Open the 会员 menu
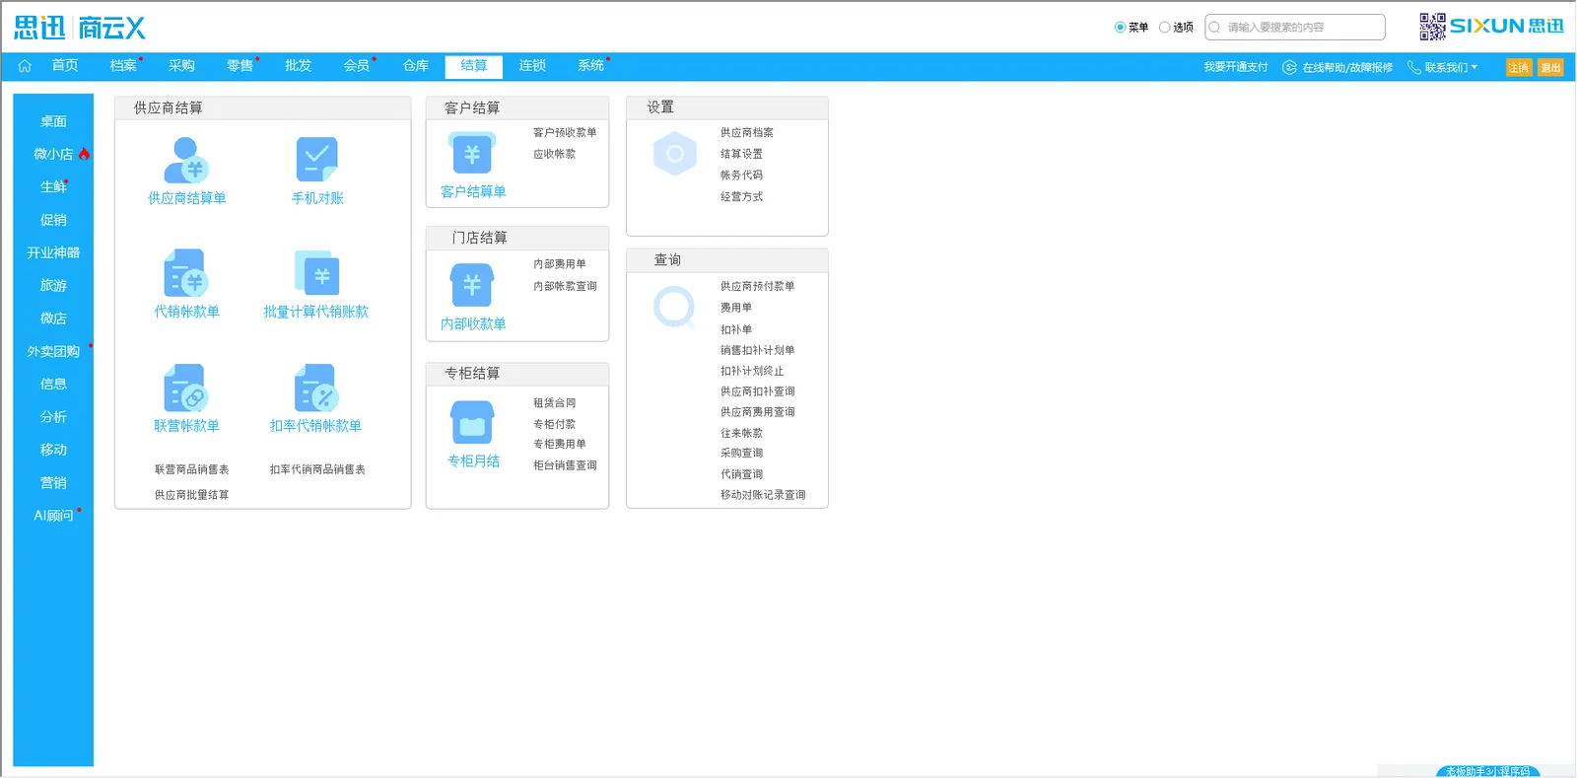Viewport: 1577px width, 778px height. 357,66
